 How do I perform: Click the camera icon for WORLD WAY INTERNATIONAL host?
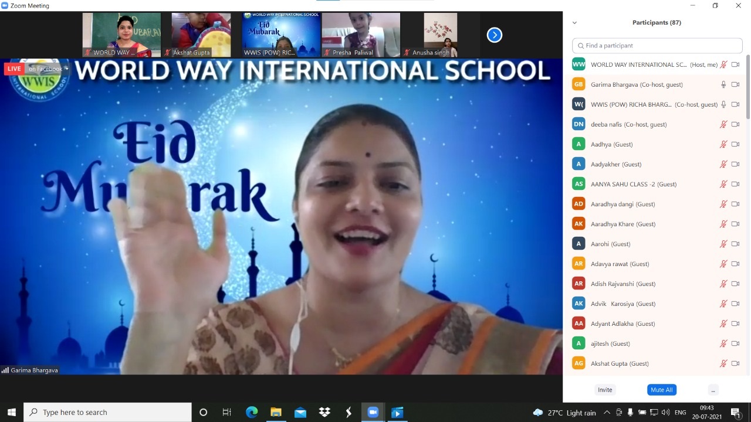click(x=735, y=64)
